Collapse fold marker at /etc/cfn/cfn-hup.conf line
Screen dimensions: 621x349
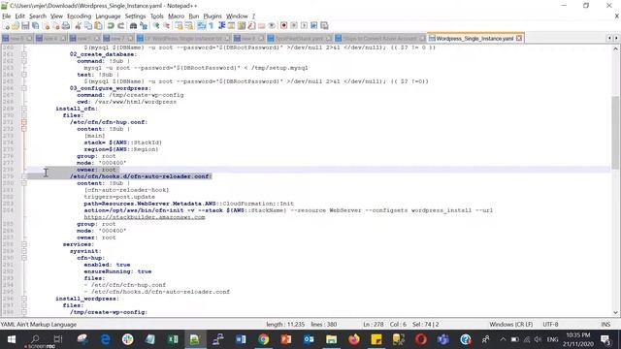[24, 122]
